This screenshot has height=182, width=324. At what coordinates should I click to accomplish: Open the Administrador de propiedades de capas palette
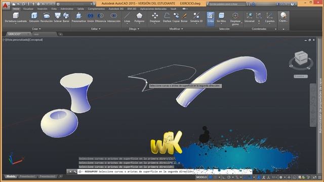click(x=320, y=105)
